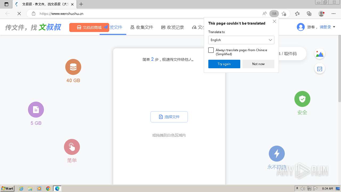Launch Internet Explorer from taskbar
The width and height of the screenshot is (341, 192).
click(x=21, y=189)
